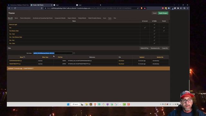Click the share icon in address bar
Screen dimensions: 206x116
(138, 8)
